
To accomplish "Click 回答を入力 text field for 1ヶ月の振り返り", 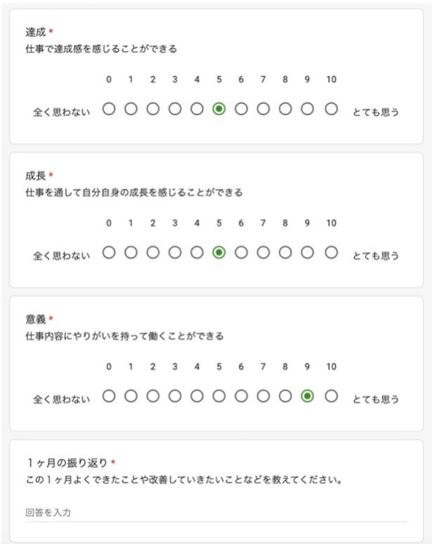I will pyautogui.click(x=216, y=513).
